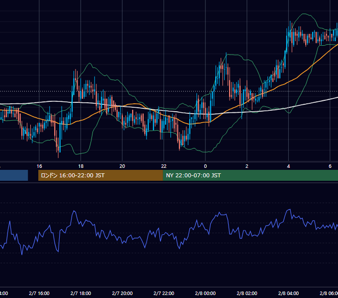
Task: Click the London 16:00-22:00 JST session bar
Action: (x=100, y=175)
